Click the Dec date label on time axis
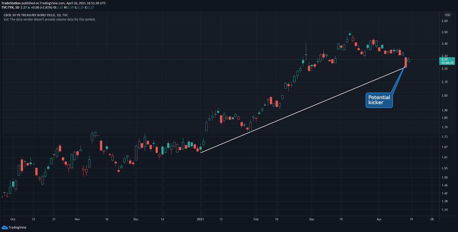 click(136, 219)
